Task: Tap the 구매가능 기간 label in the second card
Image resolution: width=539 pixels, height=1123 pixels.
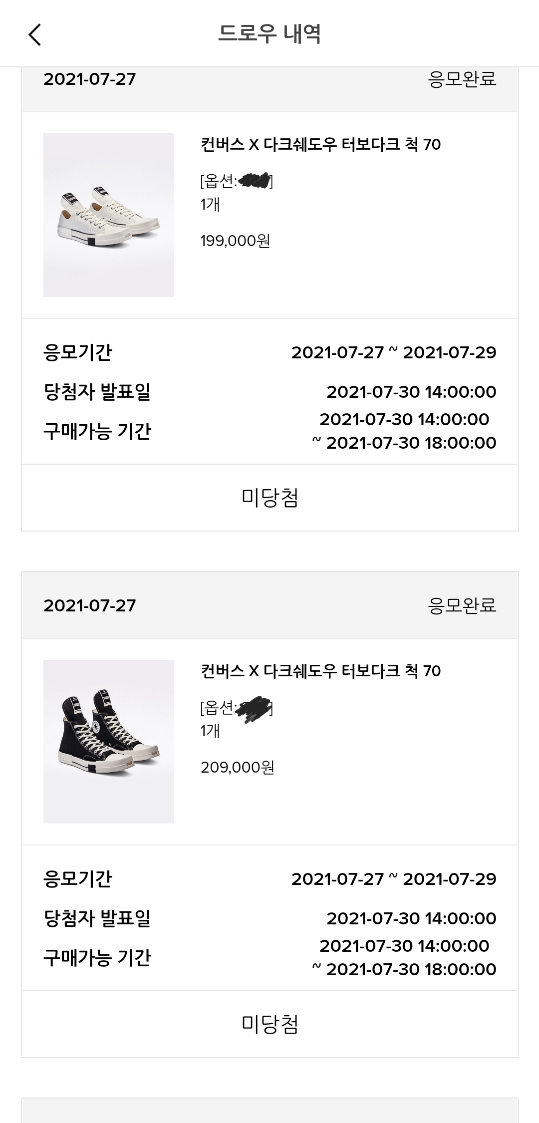Action: (97, 958)
